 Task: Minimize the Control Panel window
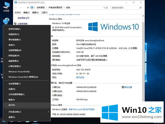click(127, 2)
